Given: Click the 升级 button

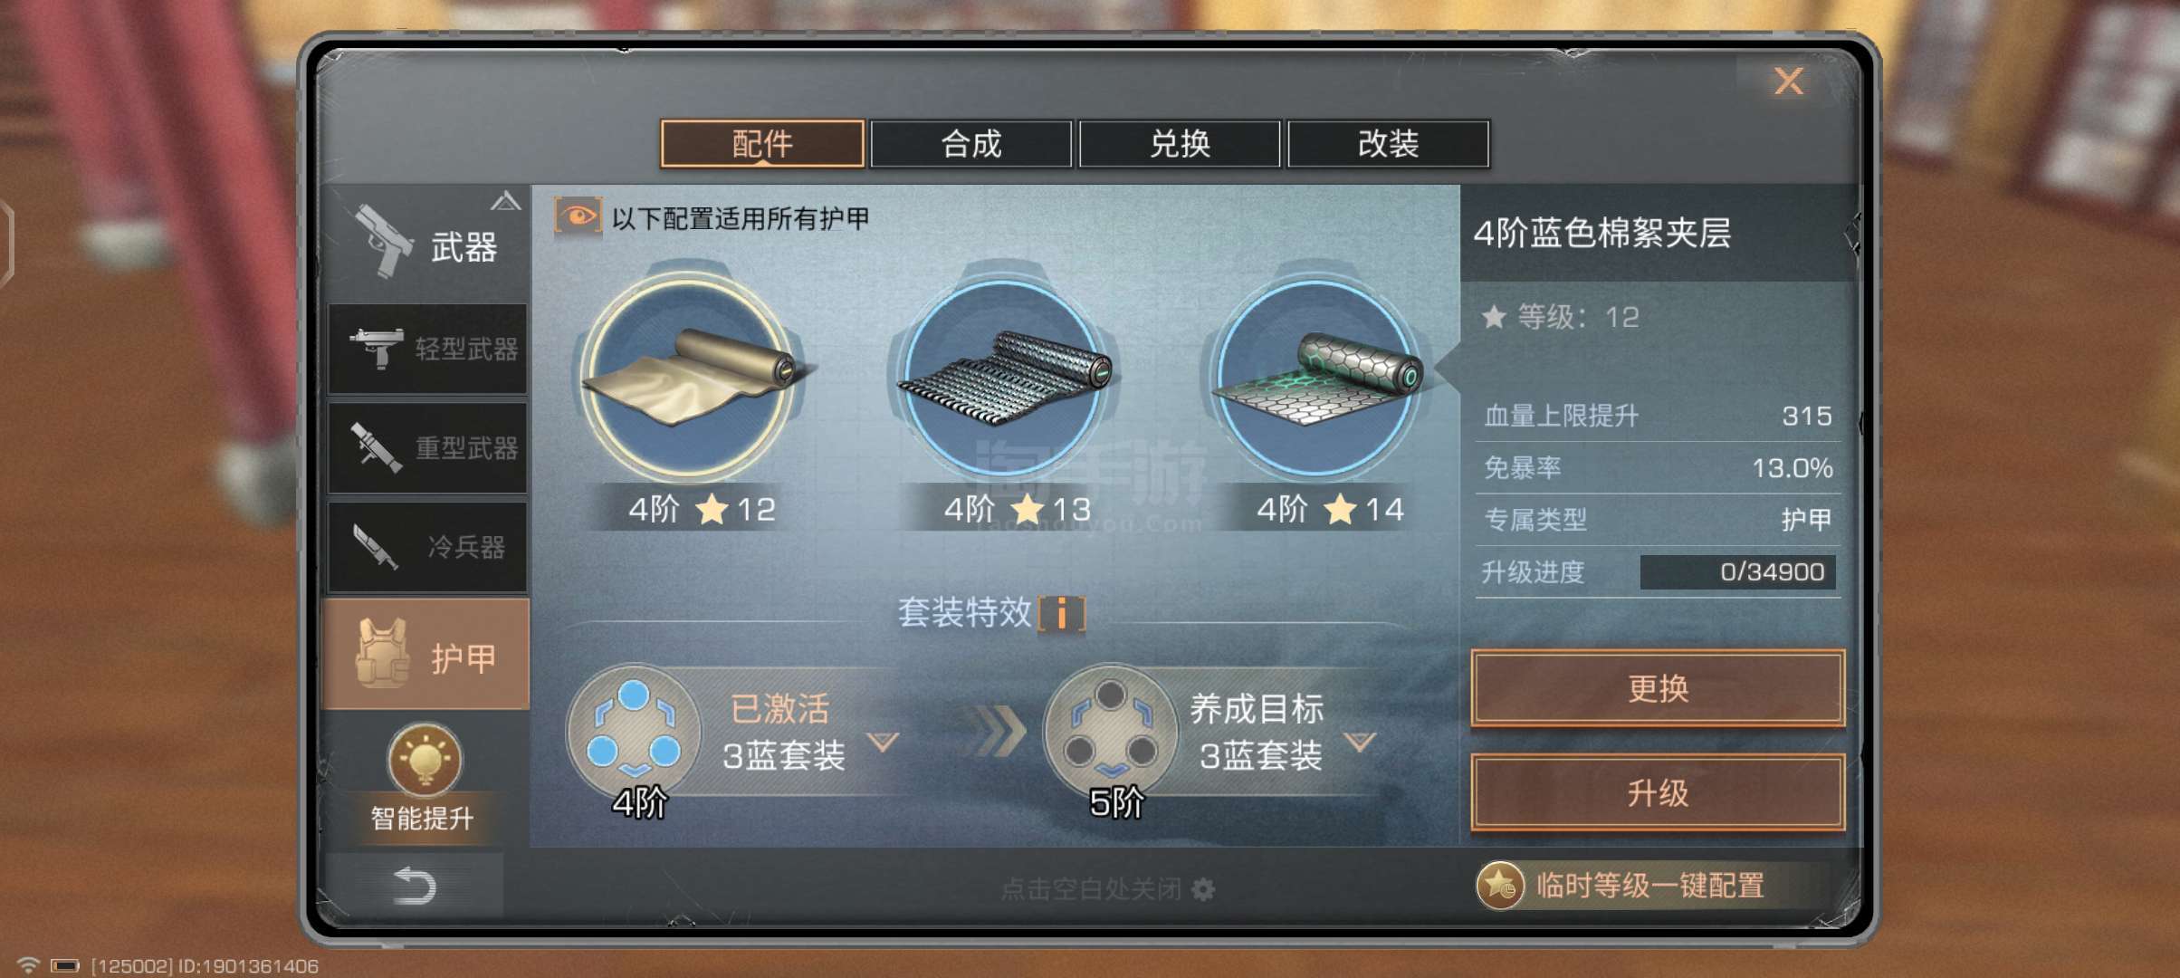Looking at the screenshot, I should (1658, 793).
